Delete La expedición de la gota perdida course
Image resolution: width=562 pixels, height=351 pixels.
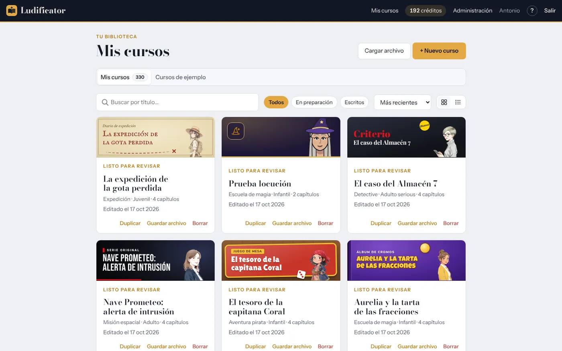(200, 223)
